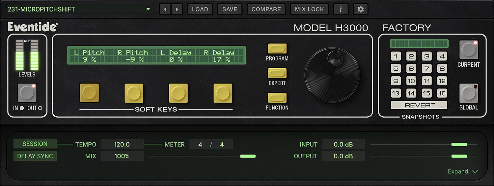Select snapshot 10
Viewport: 494px width, 186px height.
[411, 81]
